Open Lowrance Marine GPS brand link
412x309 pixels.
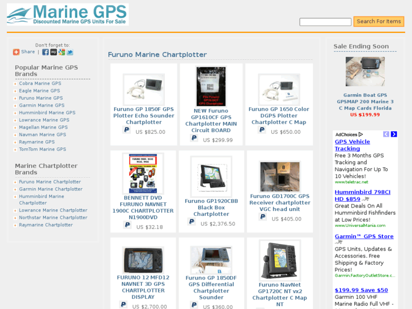point(44,120)
